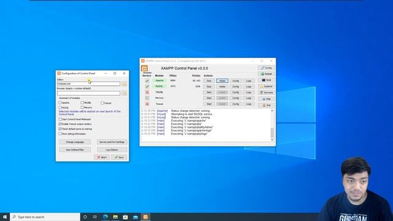
Task: Enable FileZilla autostart checkbox
Action: coord(82,103)
